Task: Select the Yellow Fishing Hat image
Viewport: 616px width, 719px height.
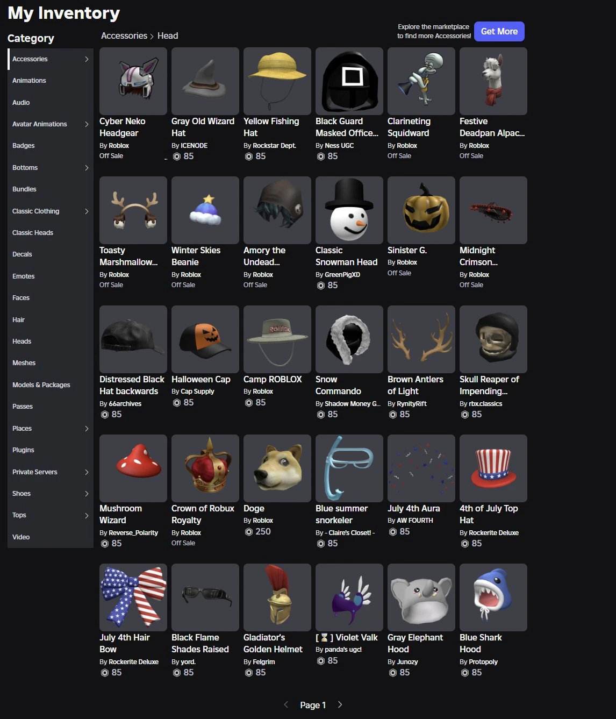Action: (277, 81)
